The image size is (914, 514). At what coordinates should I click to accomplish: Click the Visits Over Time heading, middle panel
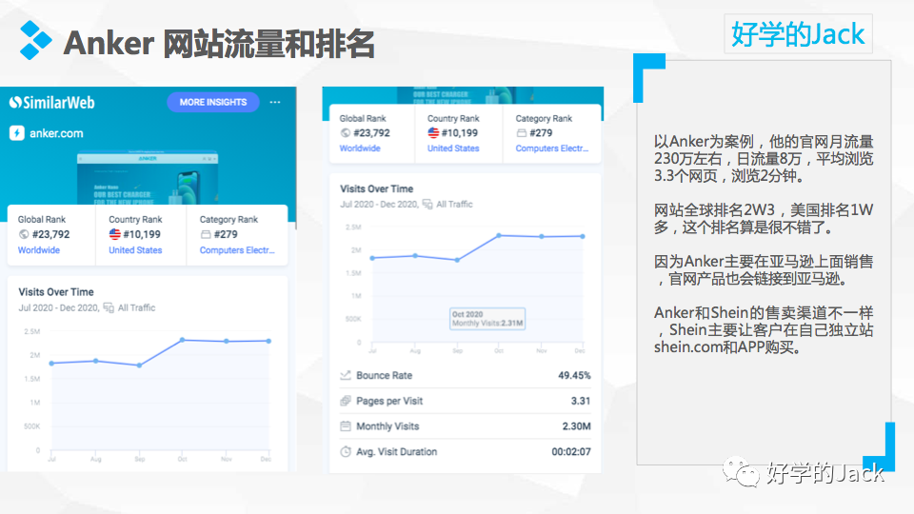377,188
